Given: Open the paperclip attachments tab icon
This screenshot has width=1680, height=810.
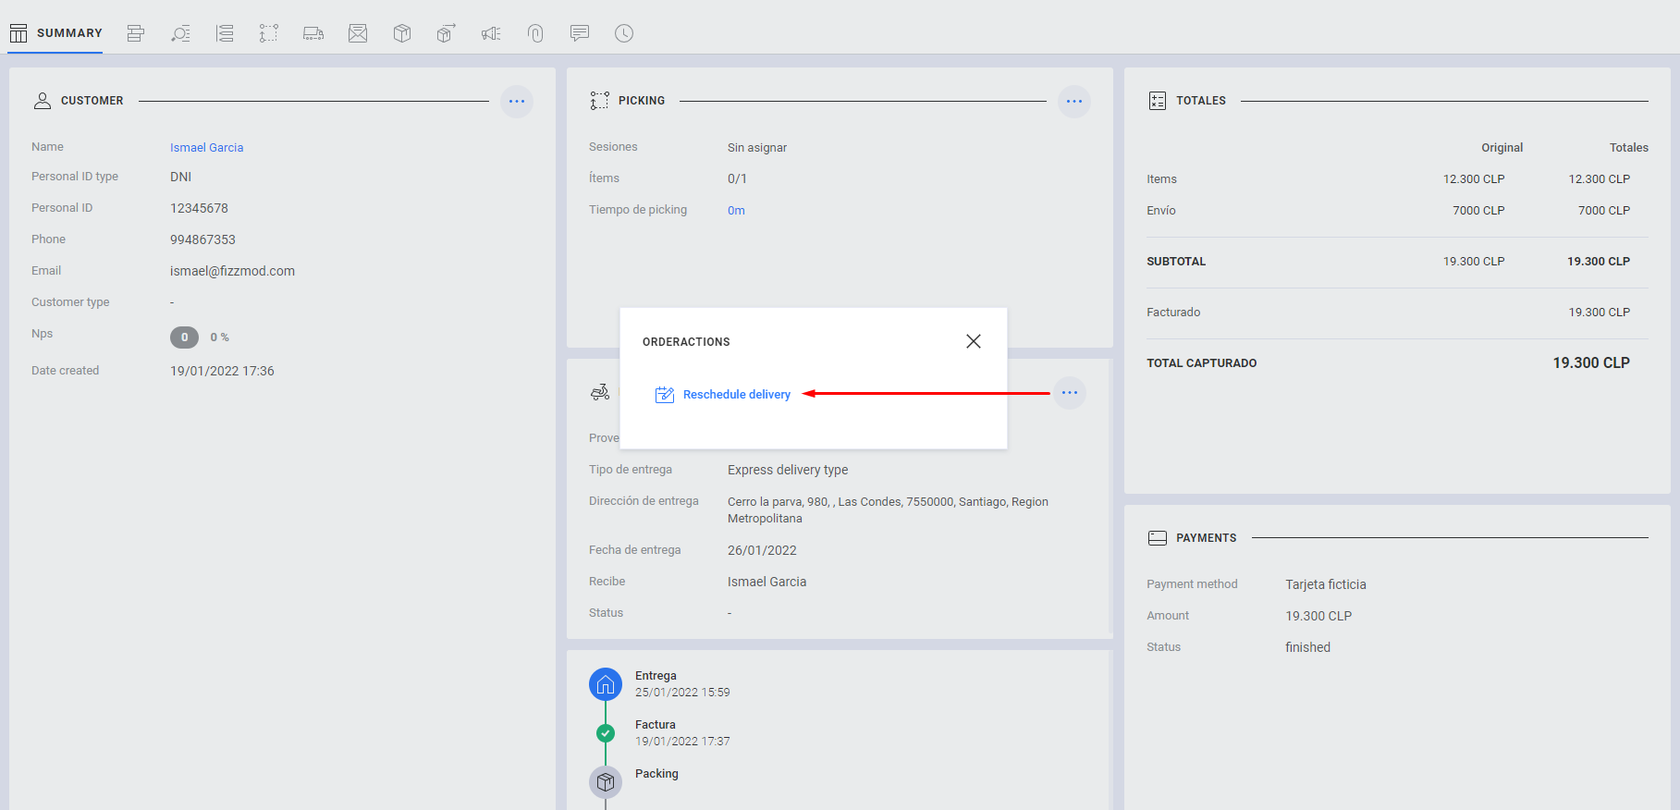Looking at the screenshot, I should 535,33.
